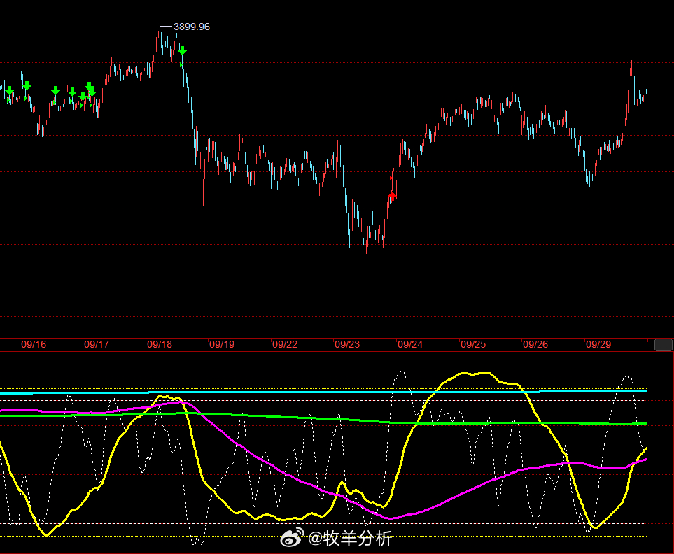Select the 09/26 date label

(535, 344)
